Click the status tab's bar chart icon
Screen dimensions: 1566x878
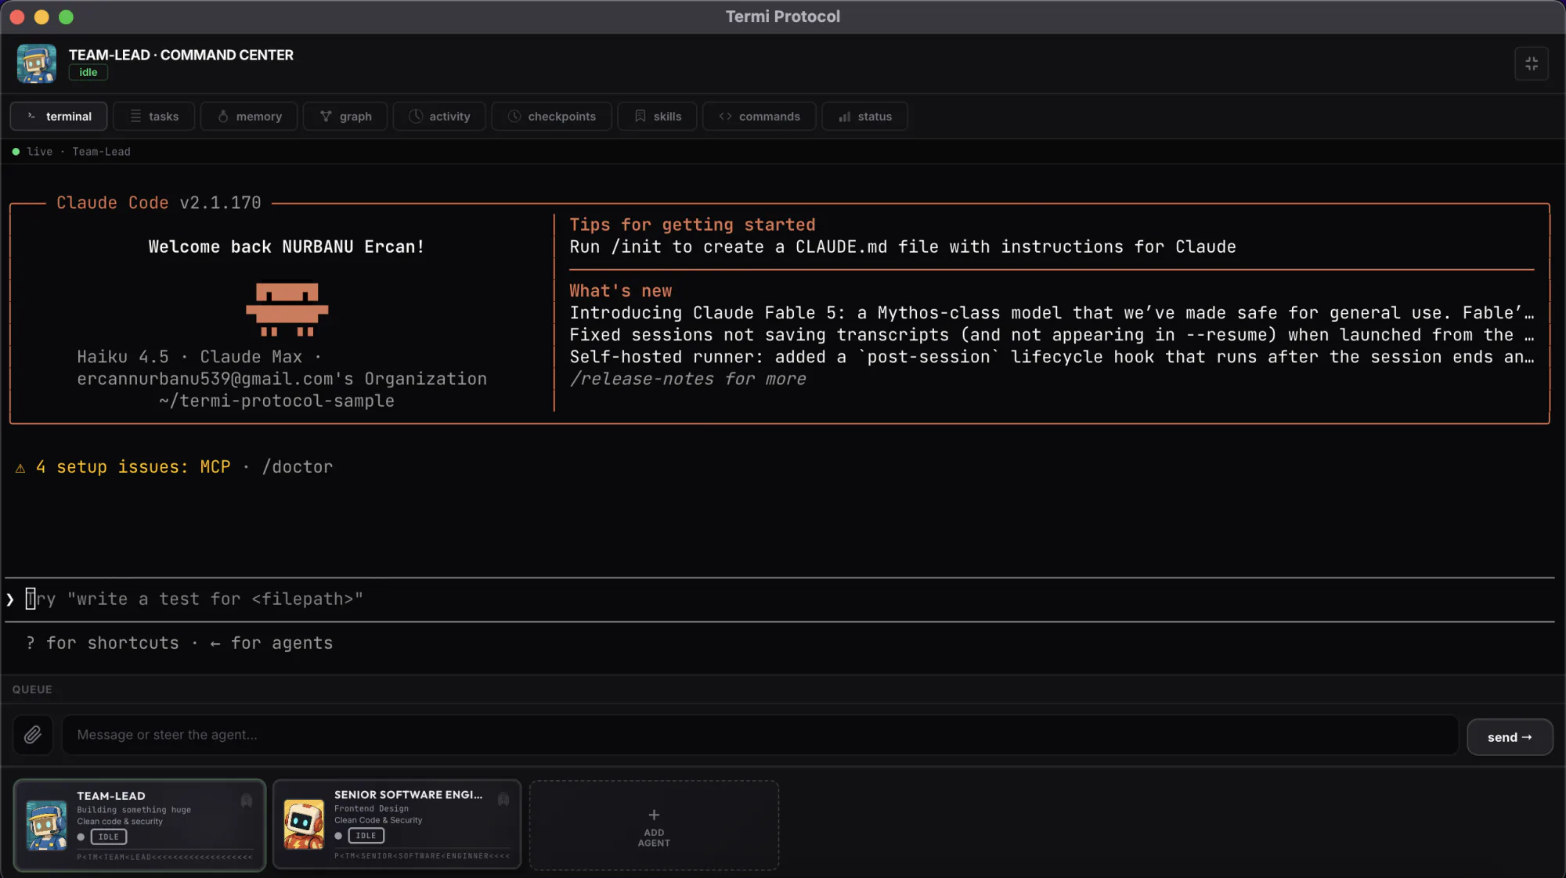click(x=844, y=117)
